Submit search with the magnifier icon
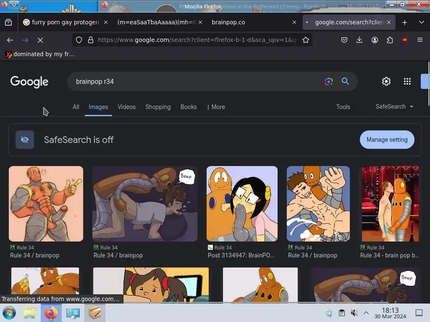This screenshot has width=430, height=322. tap(345, 81)
